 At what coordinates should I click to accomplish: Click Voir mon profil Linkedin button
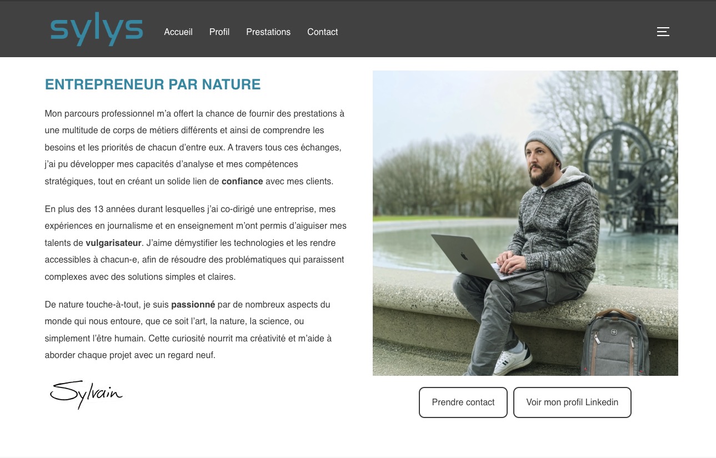point(572,402)
